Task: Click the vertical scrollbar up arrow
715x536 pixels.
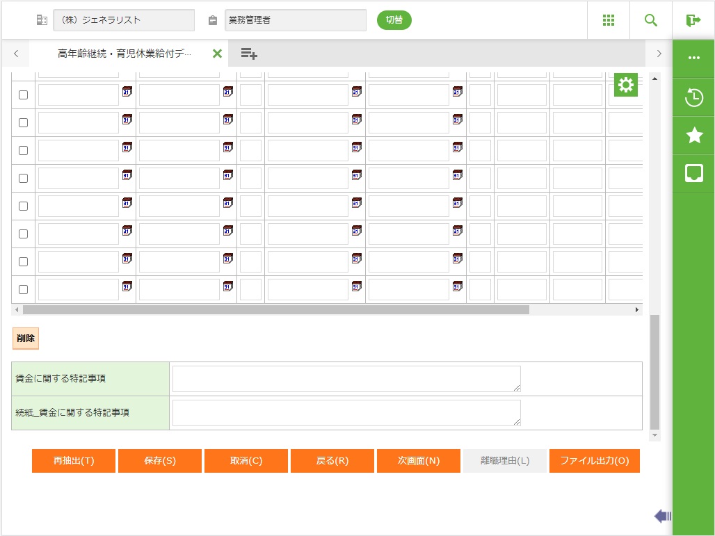Action: [x=654, y=79]
